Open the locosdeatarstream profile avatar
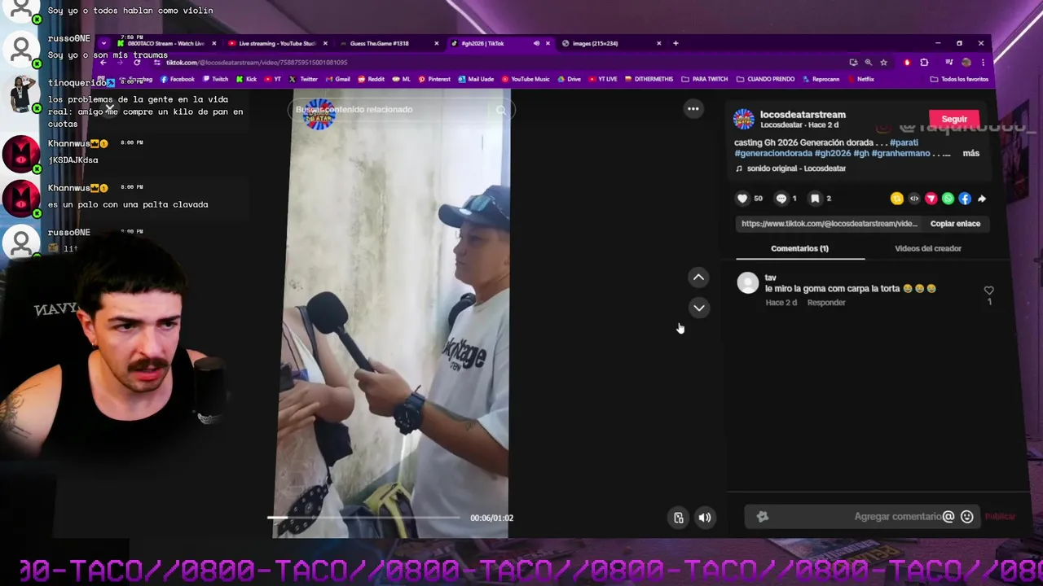 pyautogui.click(x=744, y=119)
